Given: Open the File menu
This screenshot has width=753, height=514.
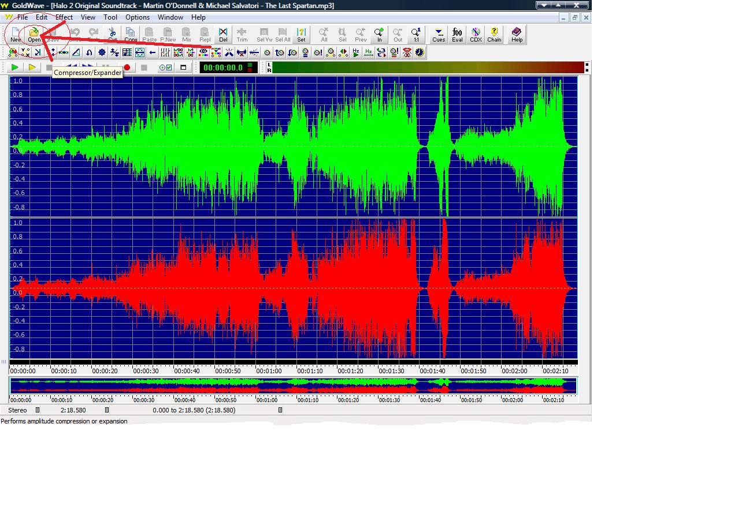Looking at the screenshot, I should pyautogui.click(x=22, y=17).
